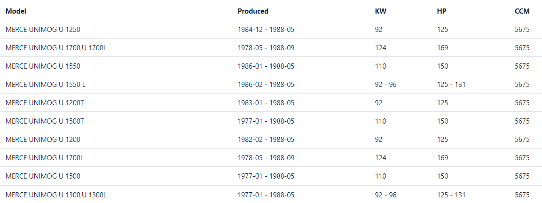542x203 pixels.
Task: Click MERCE UNIMOG U 1200T model
Action: coord(45,103)
